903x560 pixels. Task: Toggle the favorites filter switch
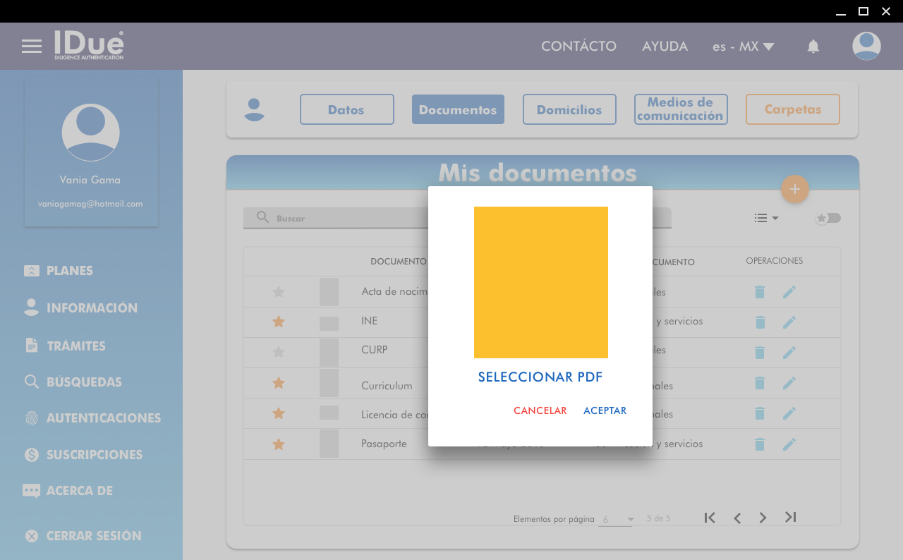pyautogui.click(x=828, y=218)
